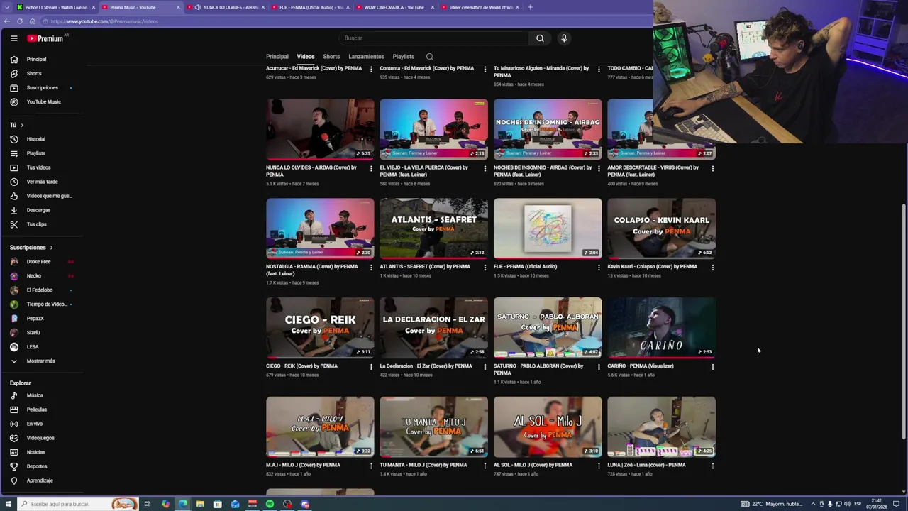
Task: Open Ver más tarde in the sidebar
Action: click(x=41, y=182)
